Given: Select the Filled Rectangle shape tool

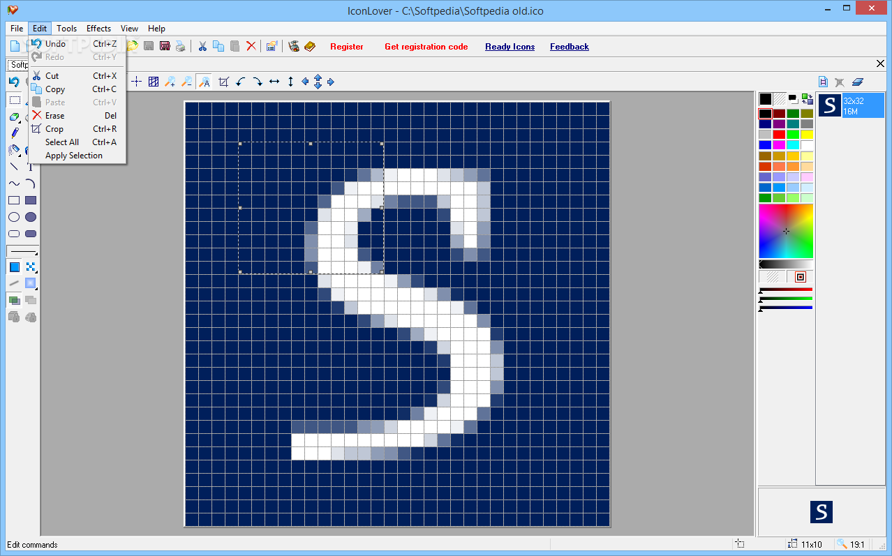Looking at the screenshot, I should 31,200.
